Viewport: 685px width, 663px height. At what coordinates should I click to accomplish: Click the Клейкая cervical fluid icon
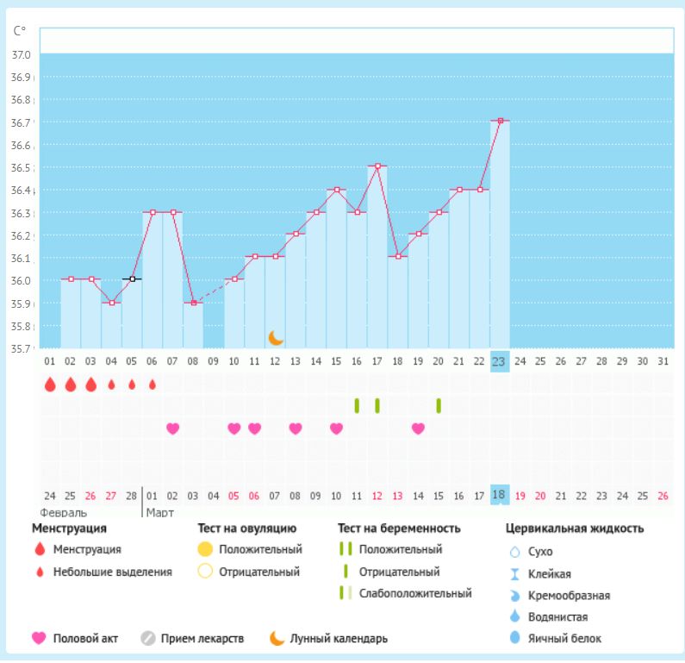point(515,574)
